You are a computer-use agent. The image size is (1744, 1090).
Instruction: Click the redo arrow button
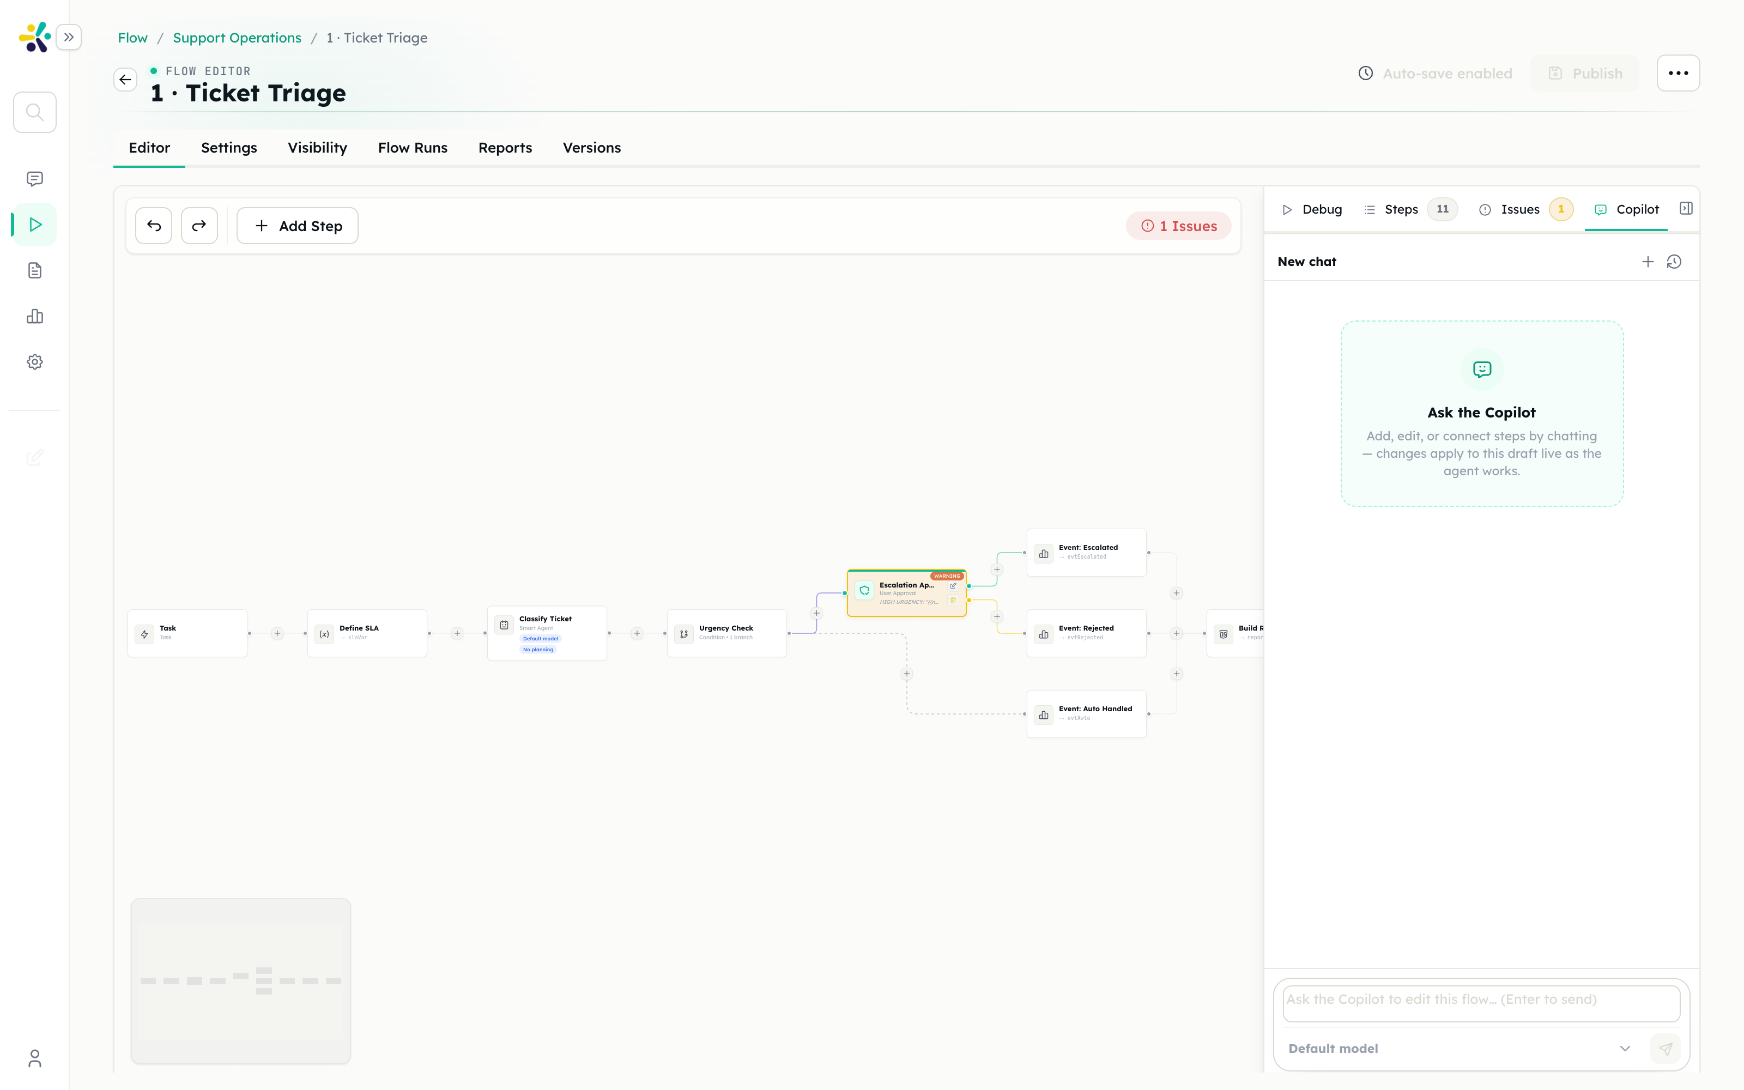click(199, 226)
